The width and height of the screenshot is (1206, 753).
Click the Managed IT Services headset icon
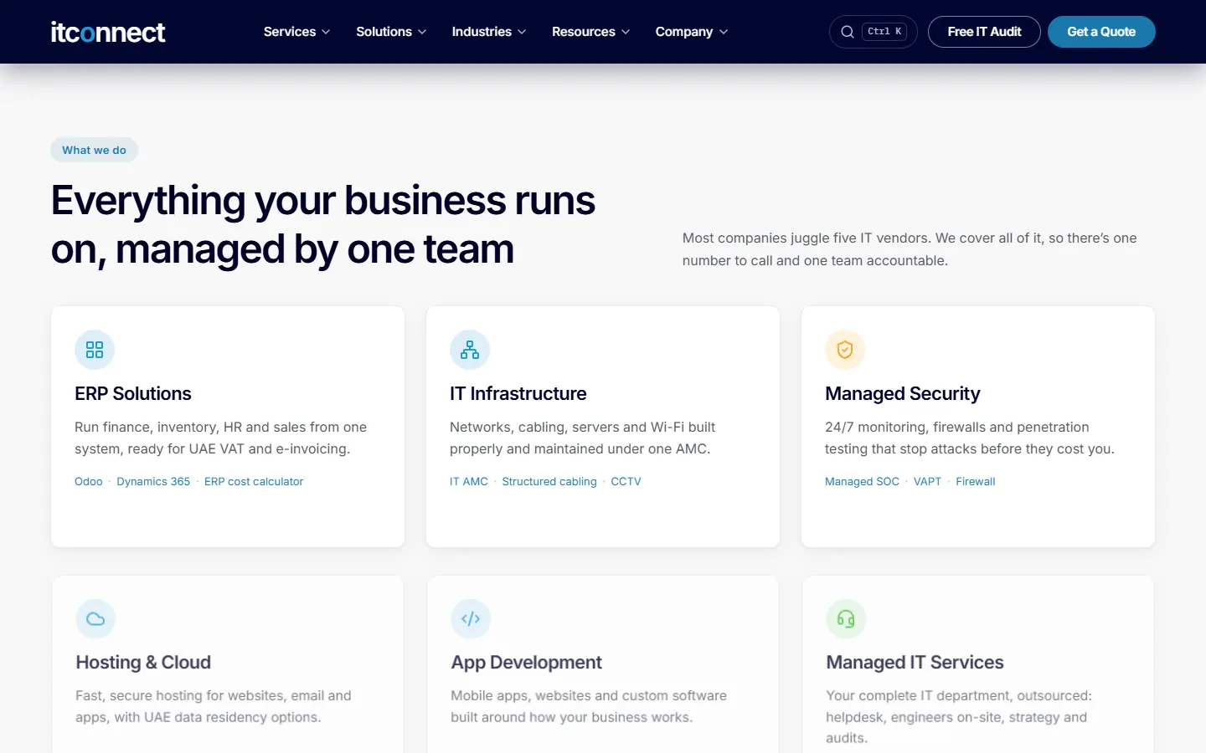pos(846,619)
